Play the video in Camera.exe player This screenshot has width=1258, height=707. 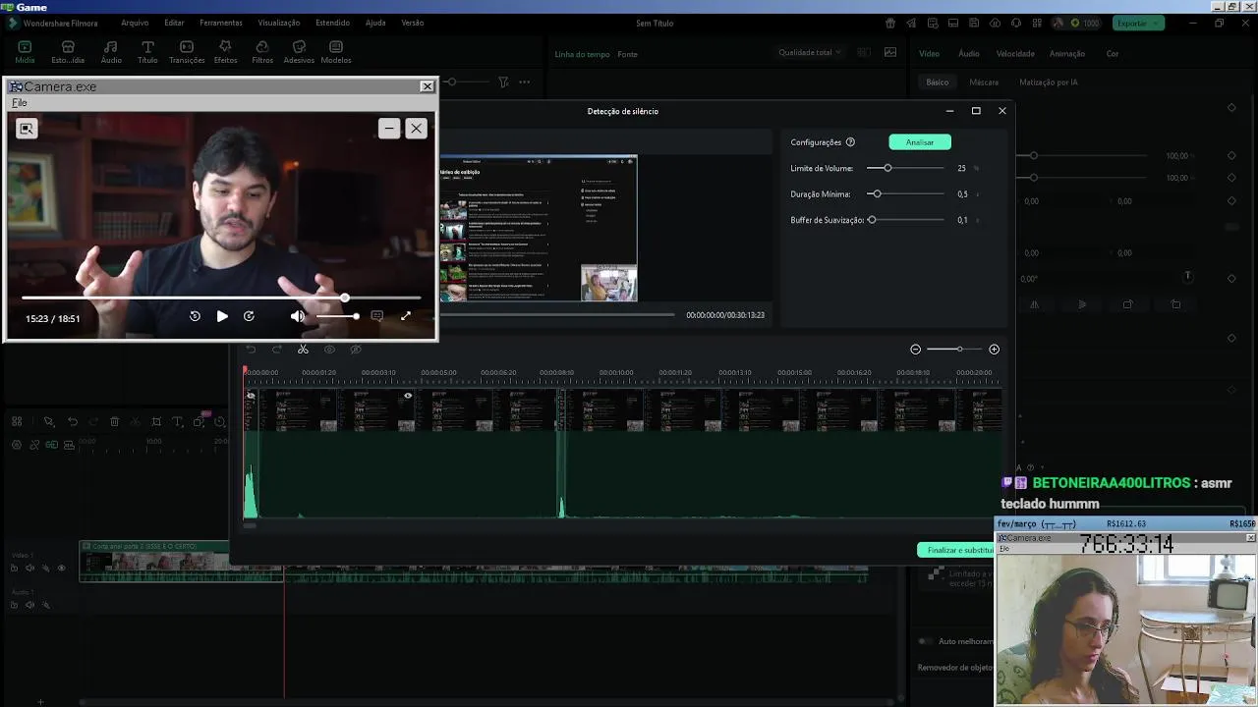click(222, 316)
